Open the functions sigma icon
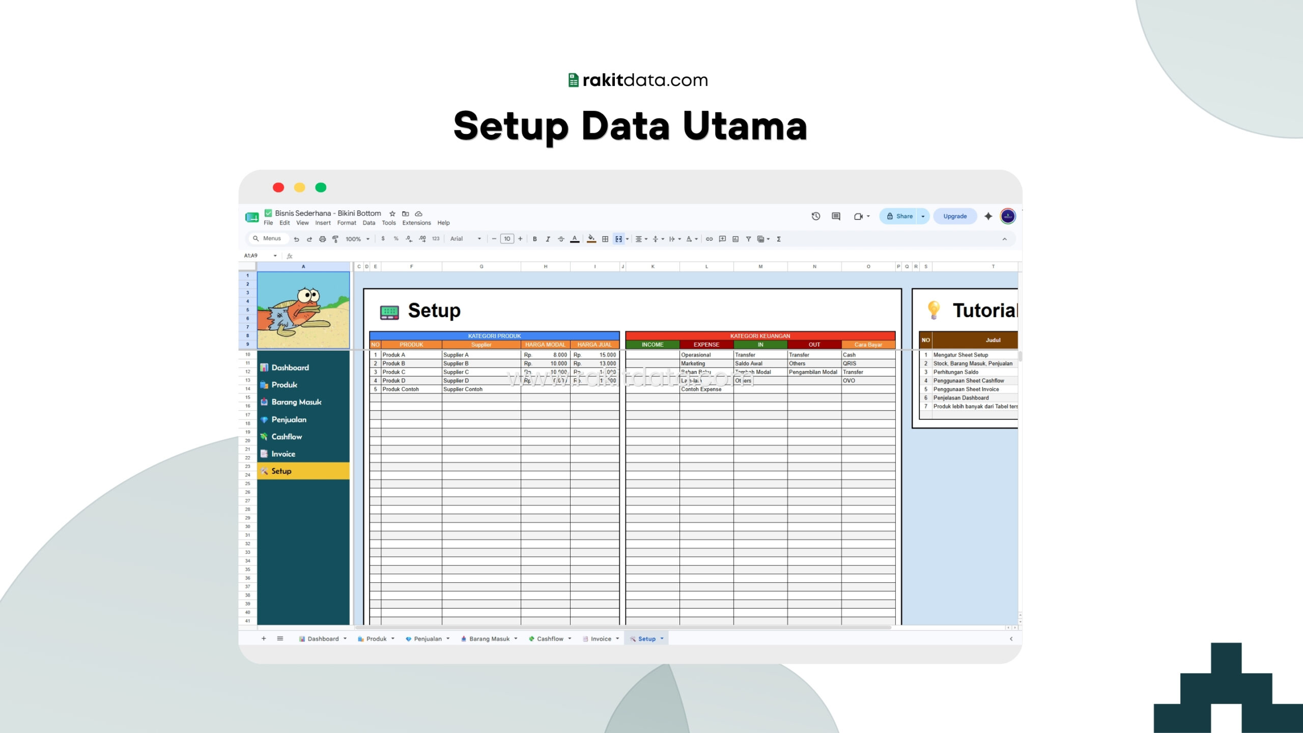This screenshot has height=733, width=1303. point(779,239)
